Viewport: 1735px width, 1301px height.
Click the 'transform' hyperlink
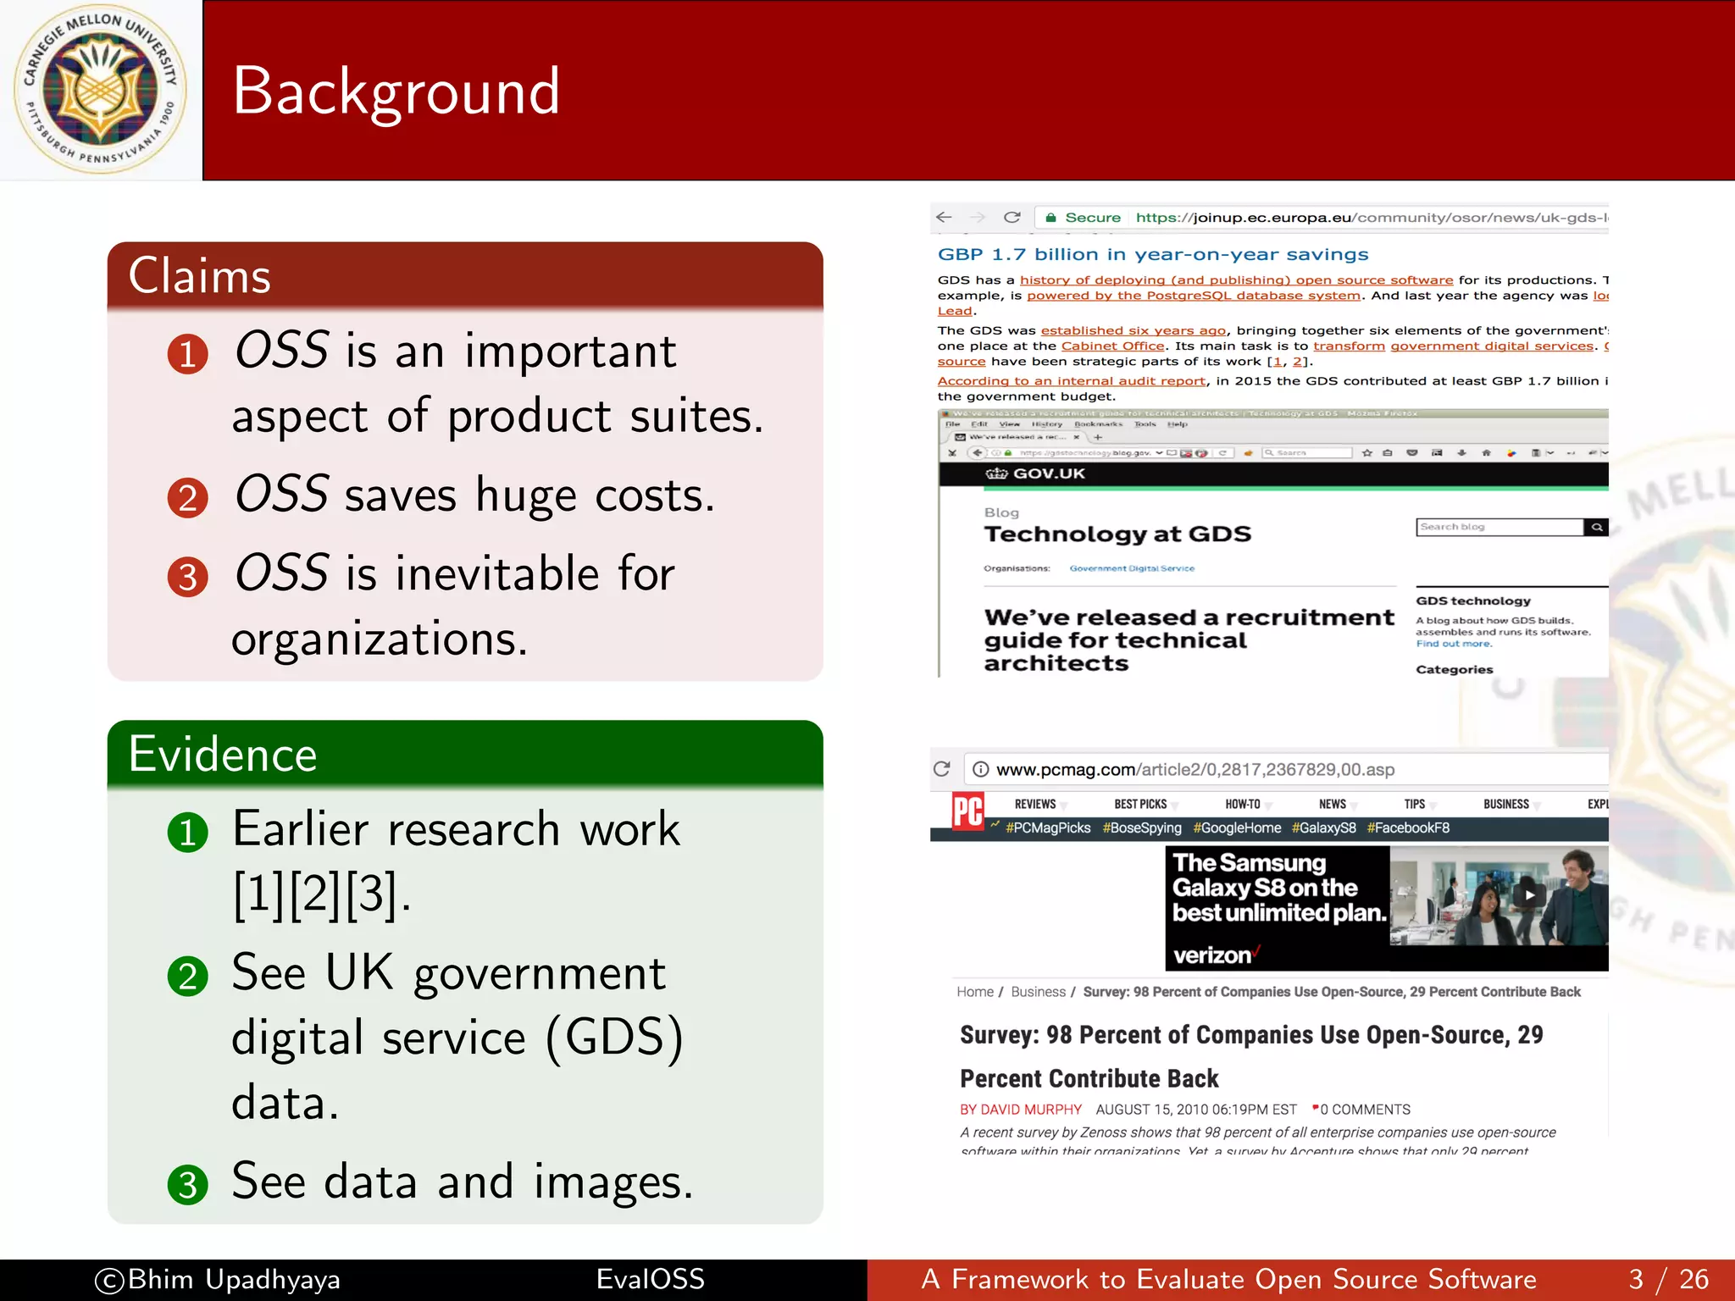click(1349, 346)
